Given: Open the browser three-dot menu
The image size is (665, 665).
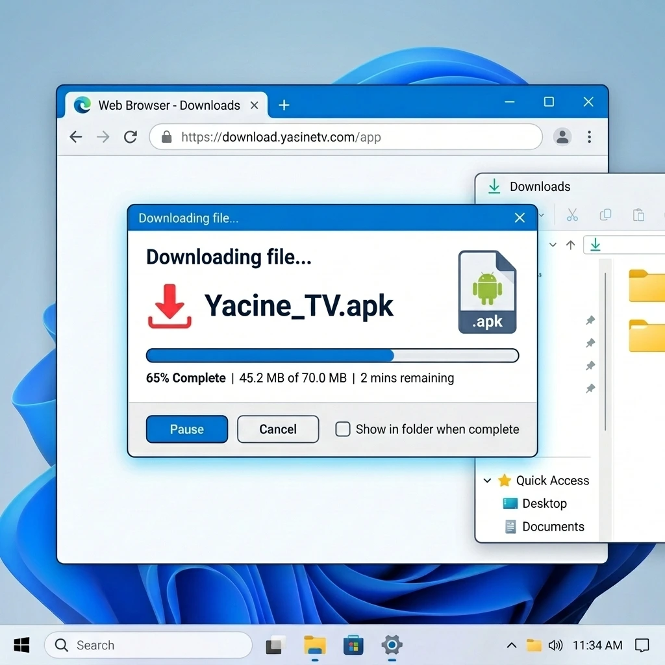Looking at the screenshot, I should point(589,137).
